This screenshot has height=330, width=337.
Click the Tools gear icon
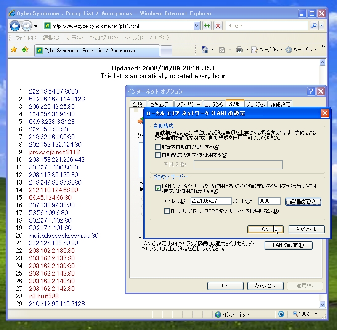(x=289, y=50)
